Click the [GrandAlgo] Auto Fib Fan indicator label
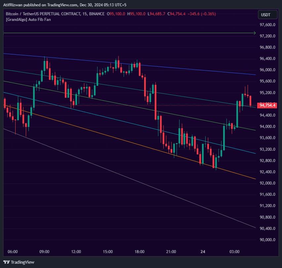Viewport: 282px width, 268px height. click(29, 20)
